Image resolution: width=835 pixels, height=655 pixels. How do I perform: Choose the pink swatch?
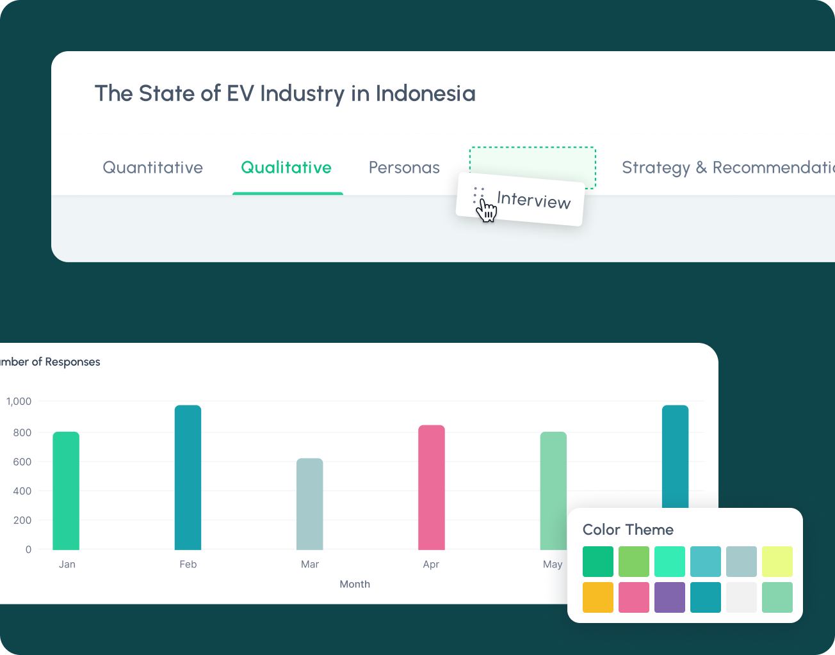click(634, 597)
